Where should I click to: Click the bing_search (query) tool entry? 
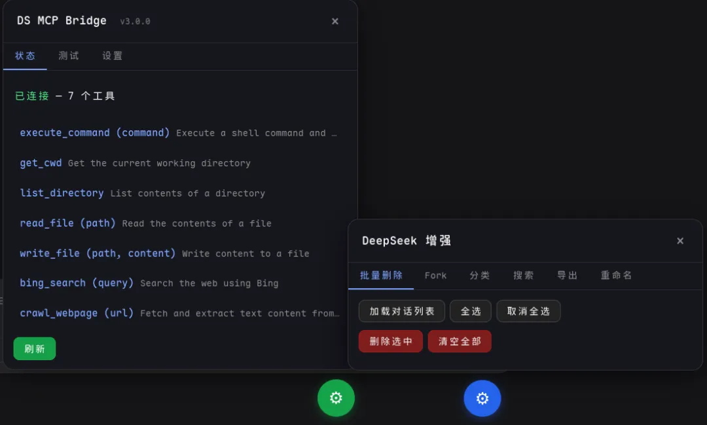[179, 284]
